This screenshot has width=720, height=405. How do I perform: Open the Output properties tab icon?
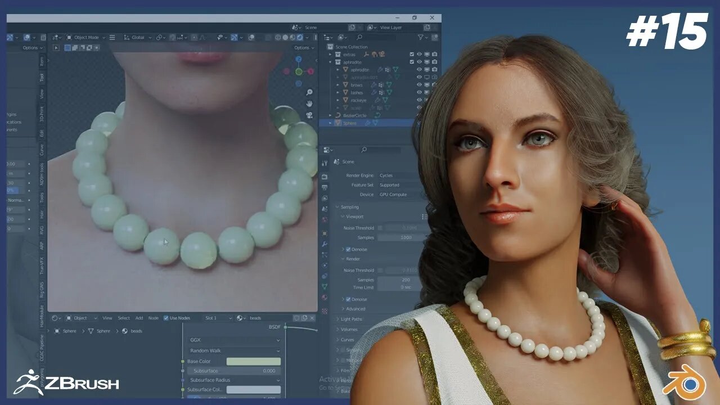(325, 187)
